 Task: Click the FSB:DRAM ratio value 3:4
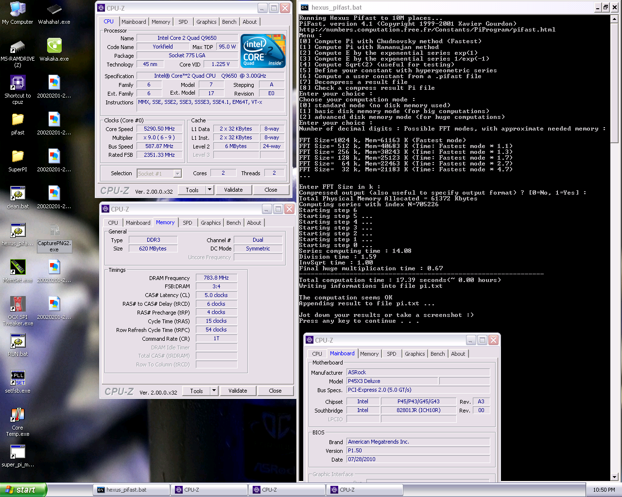click(216, 286)
